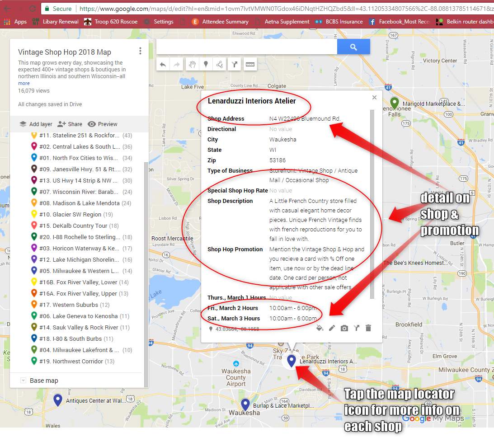494x442 pixels.
Task: Select #19. Northwest Corridor item
Action: [x=72, y=362]
